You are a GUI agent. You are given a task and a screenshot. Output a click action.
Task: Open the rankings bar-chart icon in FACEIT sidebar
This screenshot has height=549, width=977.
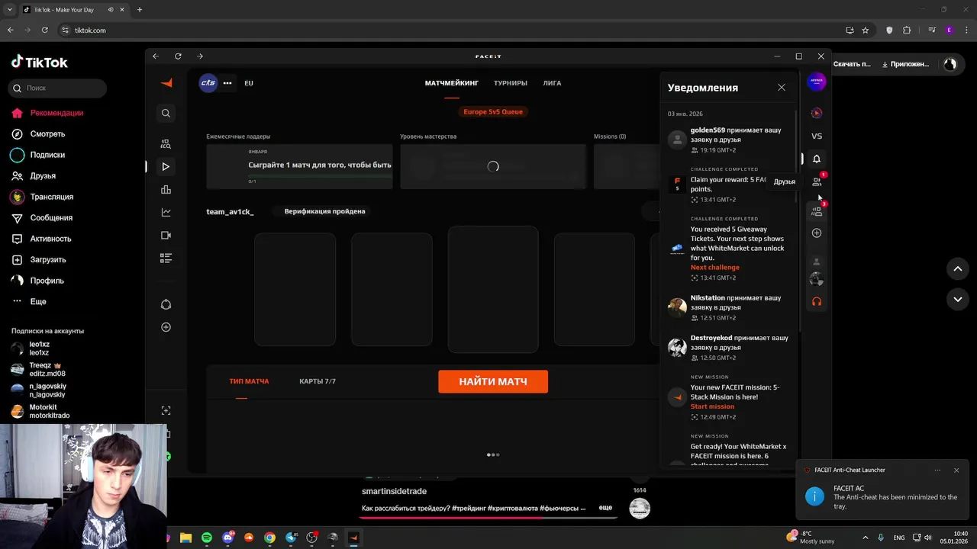tap(166, 189)
